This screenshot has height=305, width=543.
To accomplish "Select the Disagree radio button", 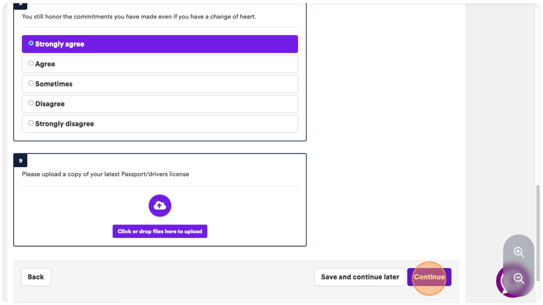I will click(x=31, y=103).
